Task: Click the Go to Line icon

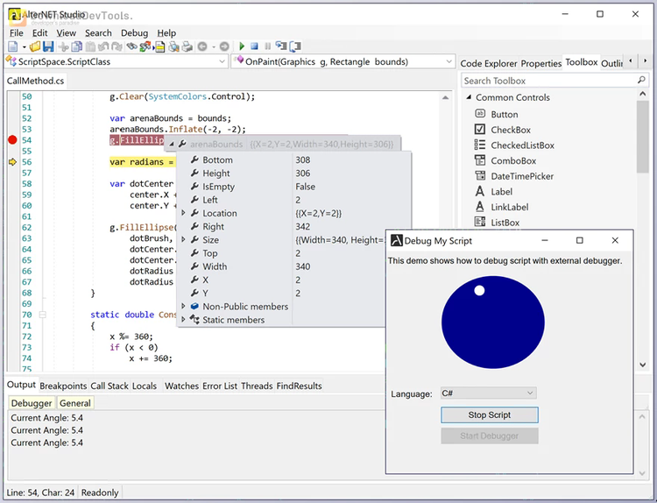Action: point(159,46)
